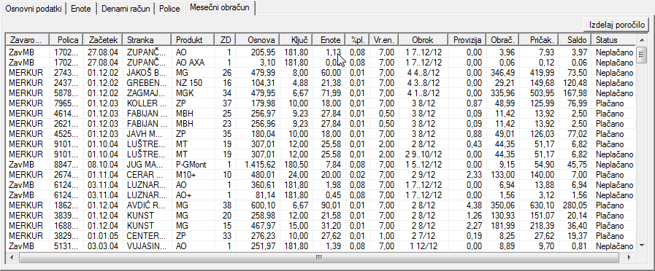The height and width of the screenshot is (271, 655).
Task: Click the horizontal scrollbar left arrow
Action: coord(12,257)
